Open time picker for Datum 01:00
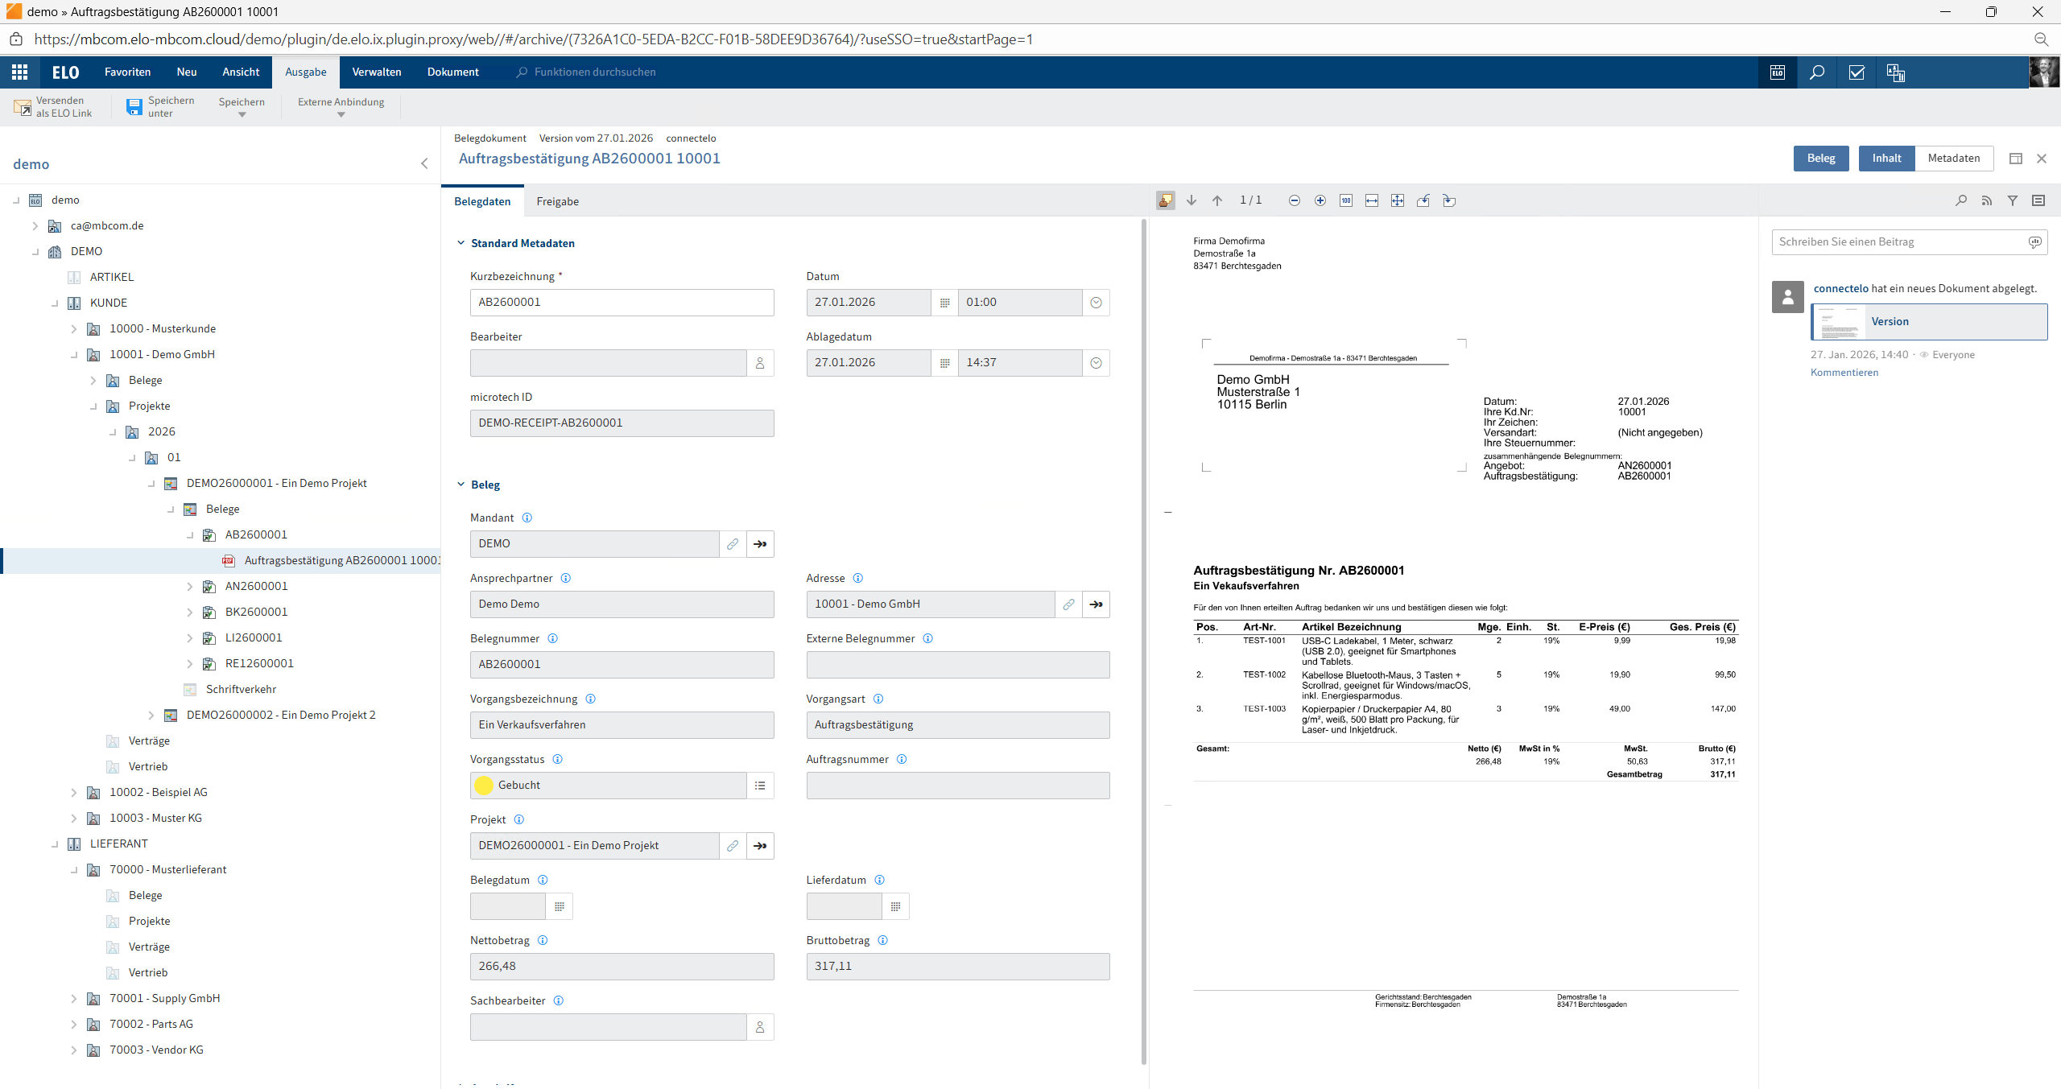 point(1096,303)
